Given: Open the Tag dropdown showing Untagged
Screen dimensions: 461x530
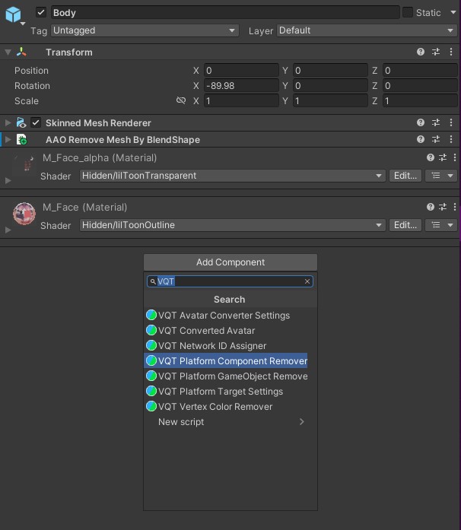Looking at the screenshot, I should 145,30.
